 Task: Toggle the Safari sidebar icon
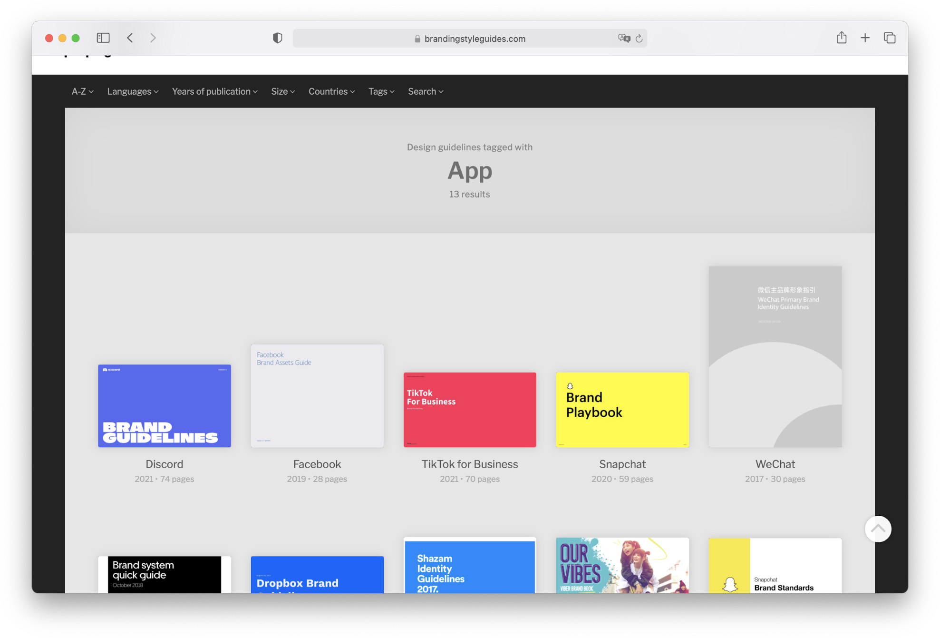[103, 38]
